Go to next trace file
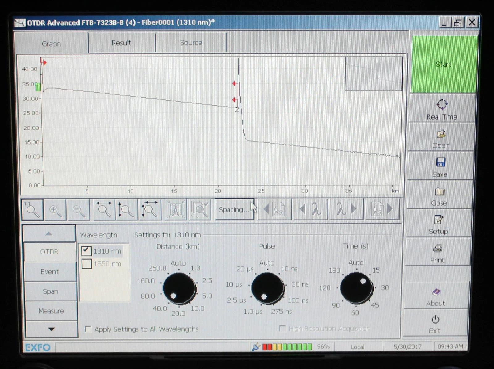Viewport: 494px width, 369px height. [382, 210]
